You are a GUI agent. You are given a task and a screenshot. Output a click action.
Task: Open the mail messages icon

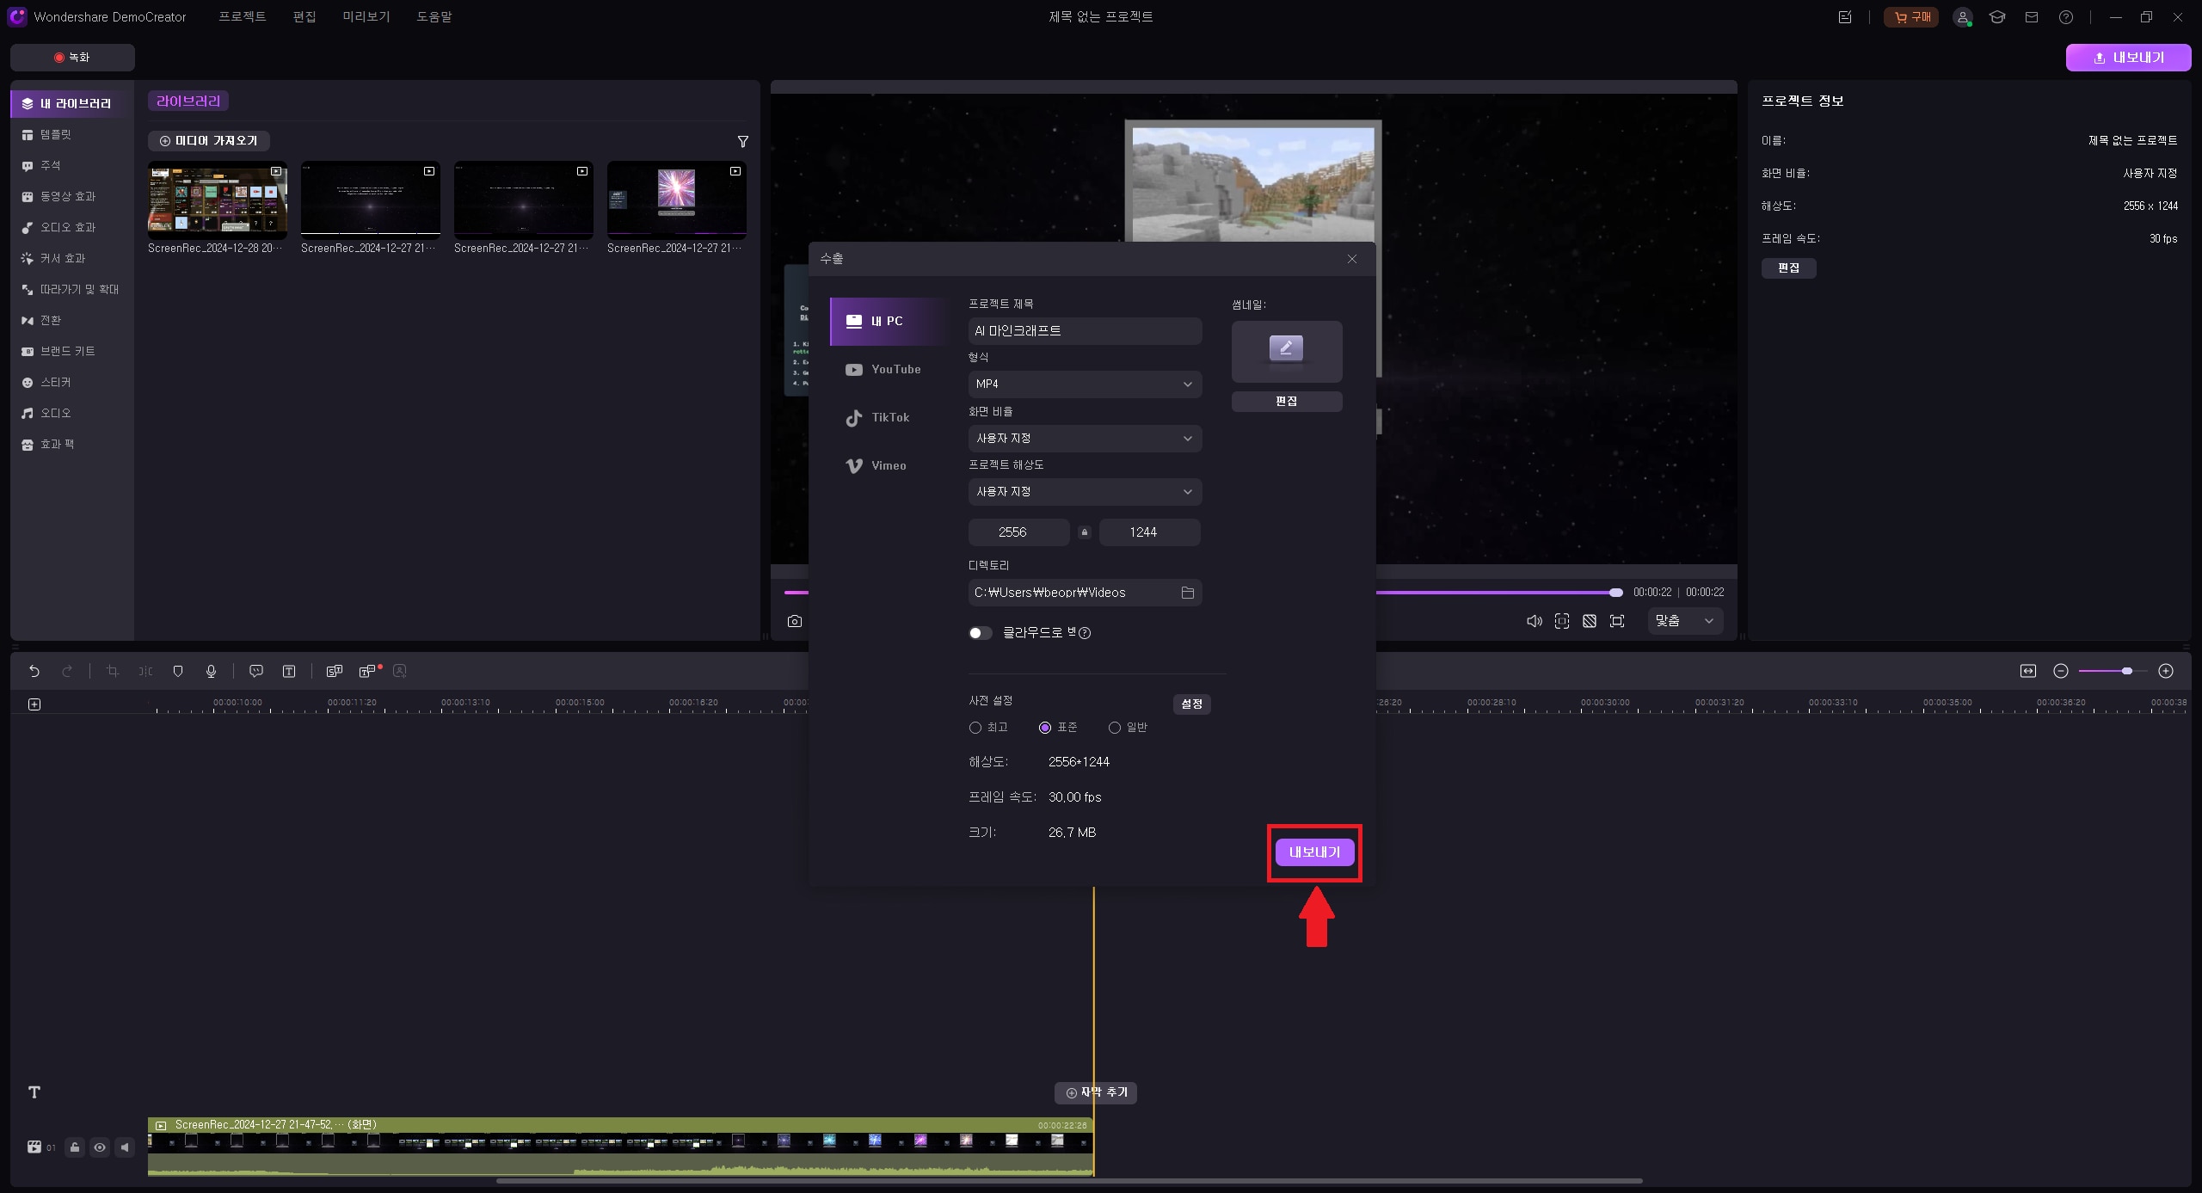click(x=2032, y=17)
